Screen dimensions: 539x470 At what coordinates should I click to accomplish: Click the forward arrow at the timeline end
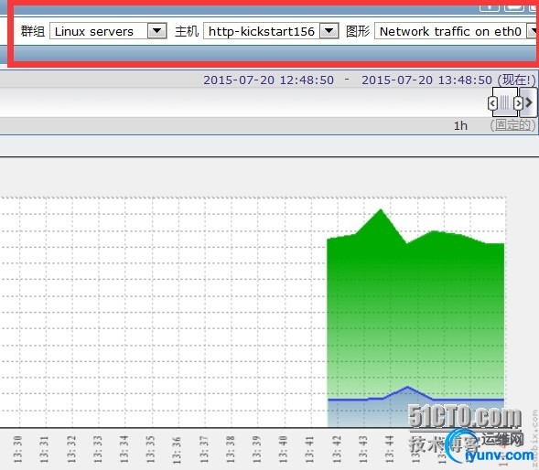(x=528, y=102)
